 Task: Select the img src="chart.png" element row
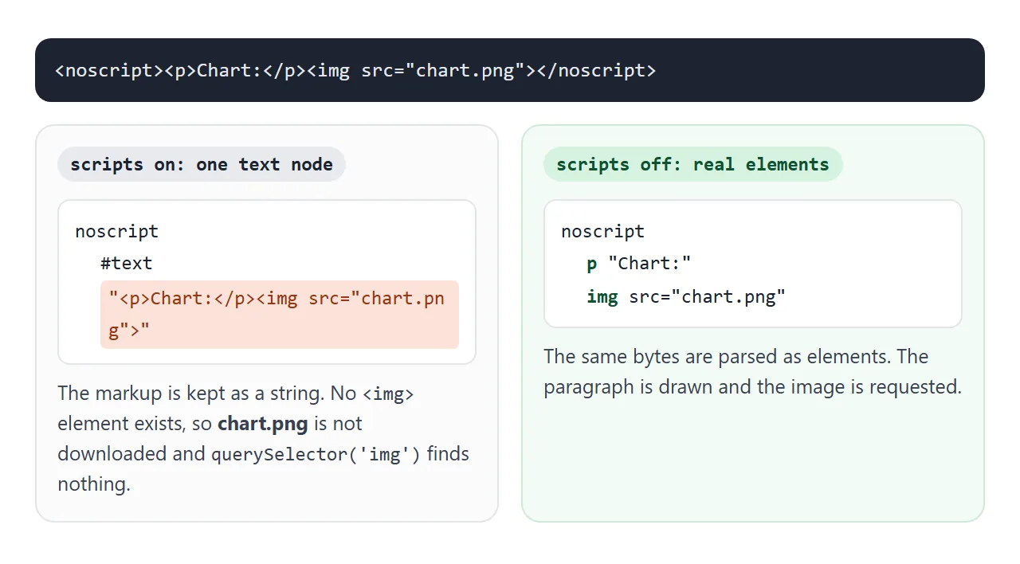tap(686, 297)
